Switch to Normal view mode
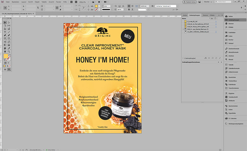247x151 pixels. 5,70
